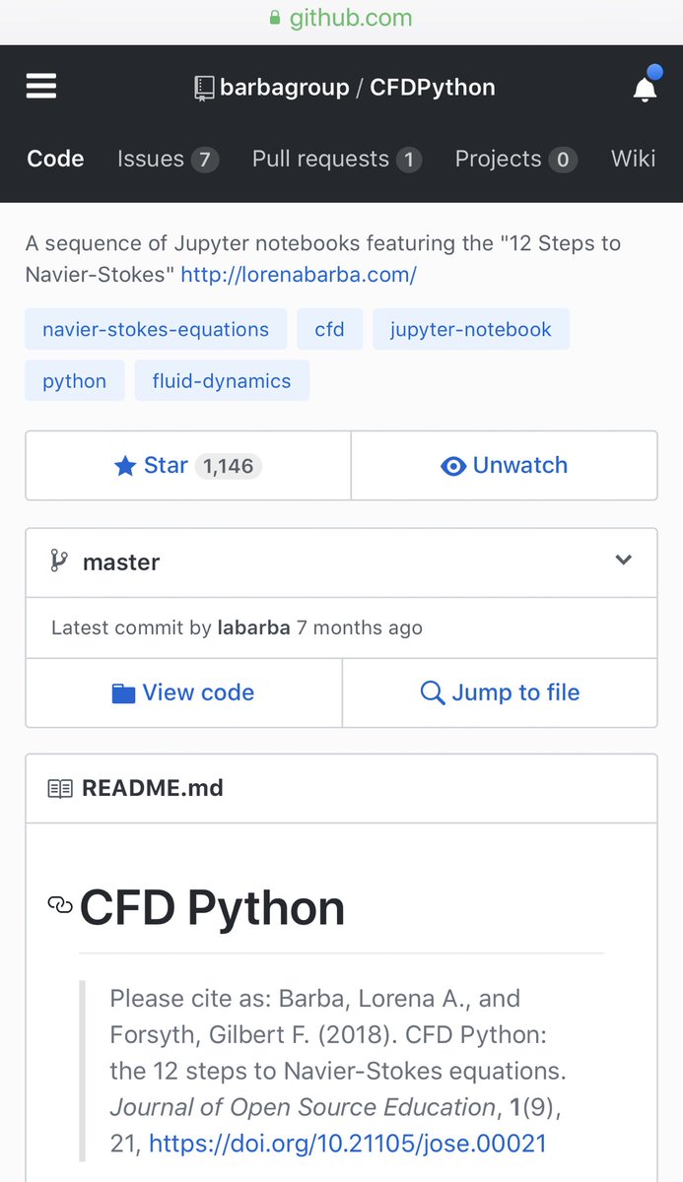Open the Issues tab
The width and height of the screenshot is (683, 1182).
point(168,159)
